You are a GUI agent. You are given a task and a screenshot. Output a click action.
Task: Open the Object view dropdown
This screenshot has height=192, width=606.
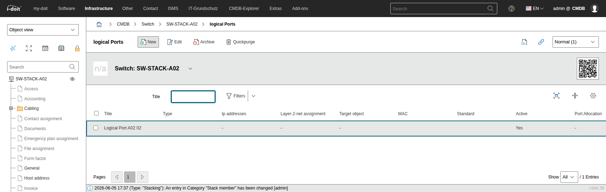pyautogui.click(x=43, y=30)
